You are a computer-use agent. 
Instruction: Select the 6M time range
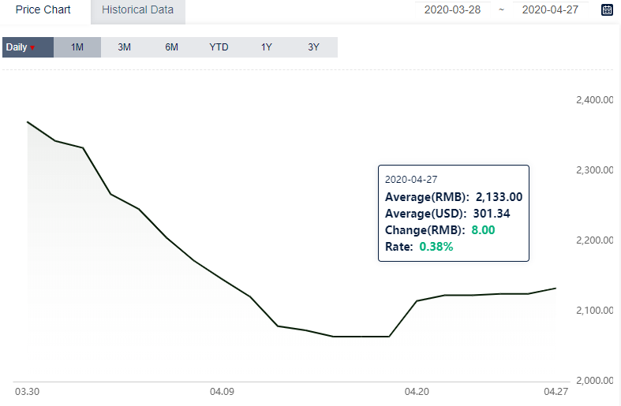[171, 47]
